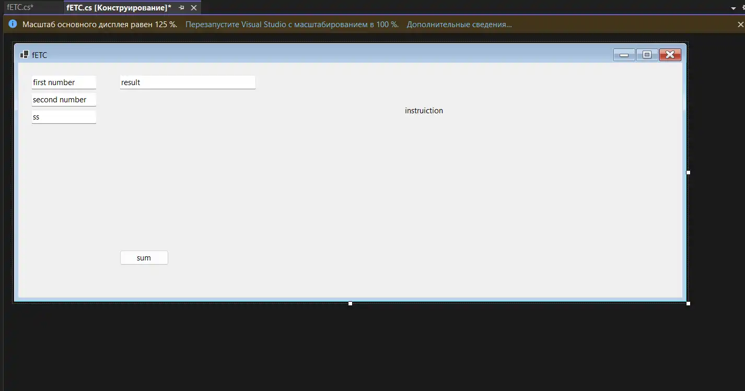Image resolution: width=745 pixels, height=391 pixels.
Task: Click the bottom-right corner form sizing handle
Action: (x=688, y=303)
